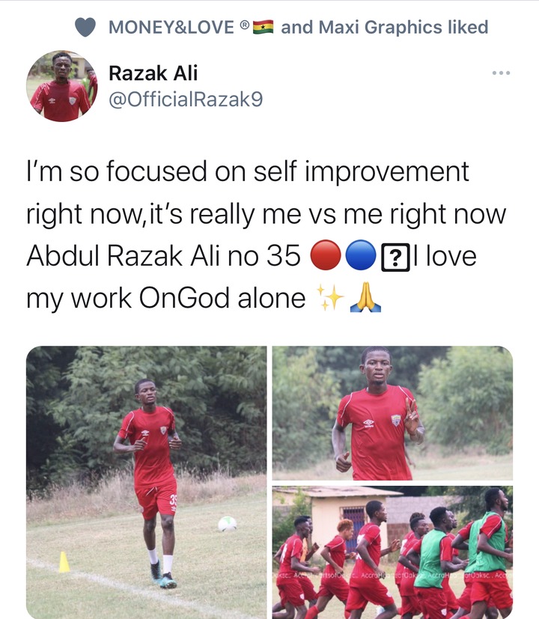The height and width of the screenshot is (619, 539).
Task: Click the blue circle emoji
Action: tap(361, 255)
